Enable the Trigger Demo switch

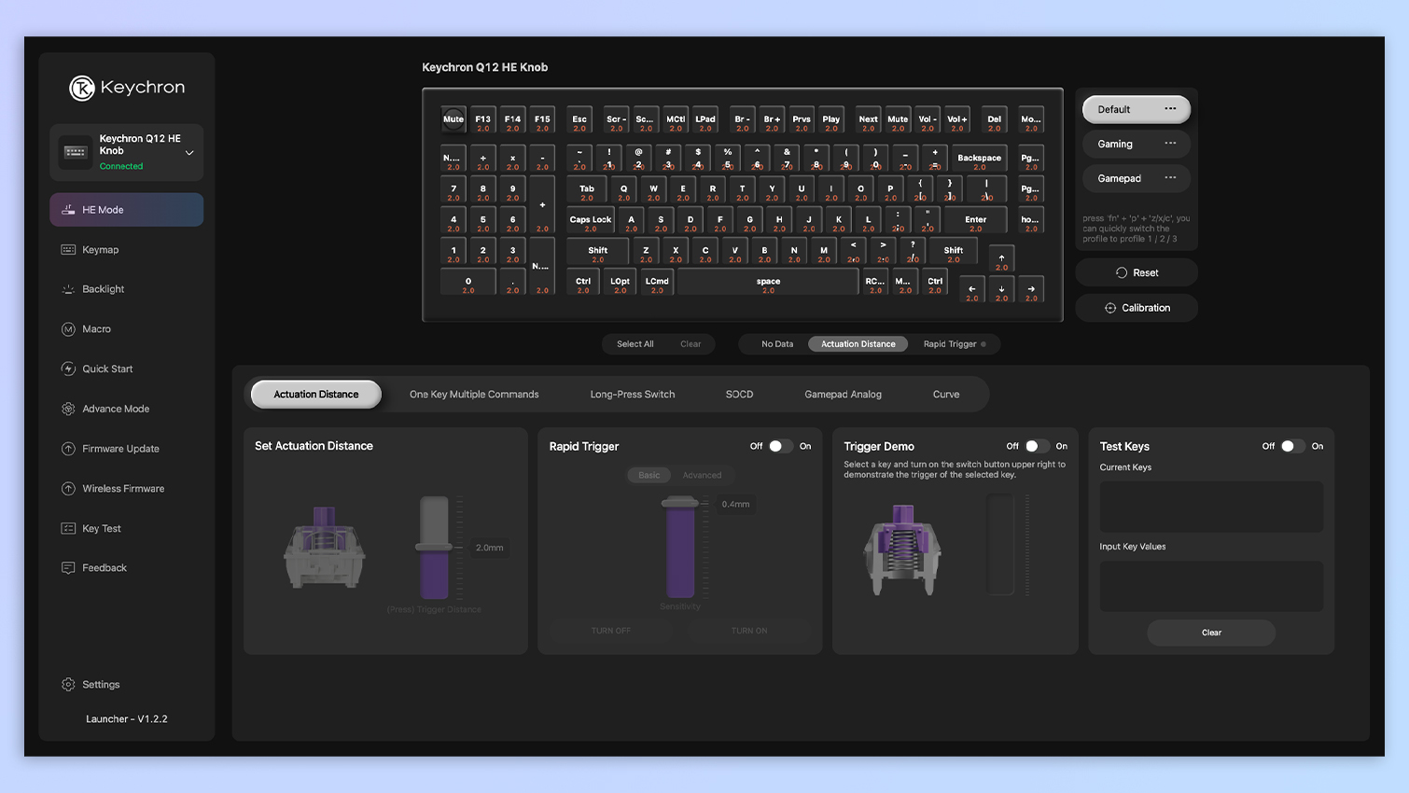(x=1037, y=446)
